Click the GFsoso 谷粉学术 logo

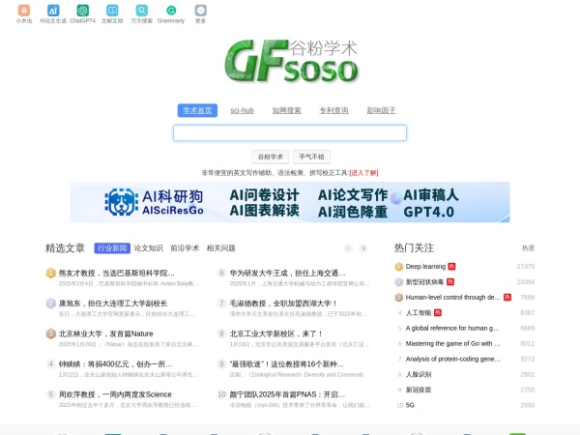click(290, 61)
